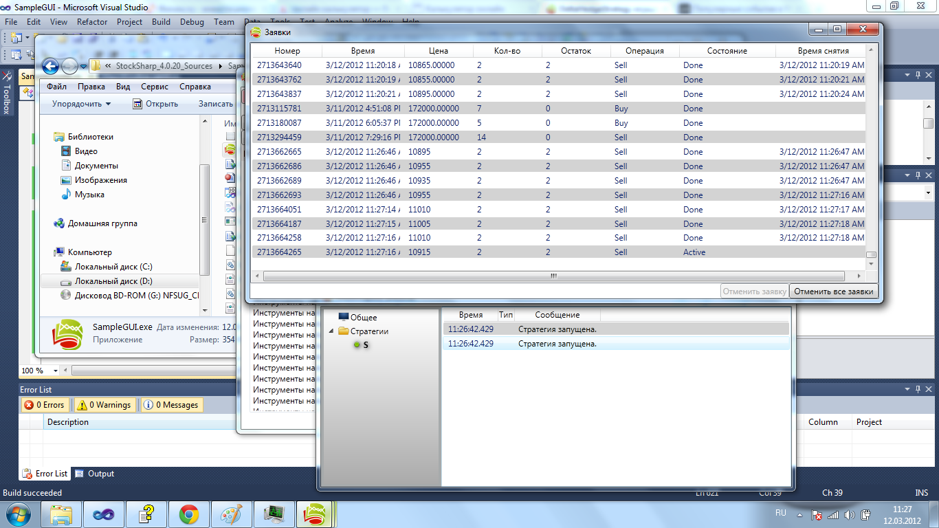This screenshot has height=528, width=939.
Task: Open Windows Explorer from the taskbar
Action: (x=61, y=513)
